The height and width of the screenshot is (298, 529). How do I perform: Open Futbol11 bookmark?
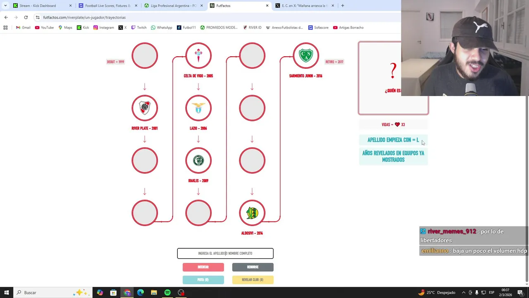coord(186,28)
